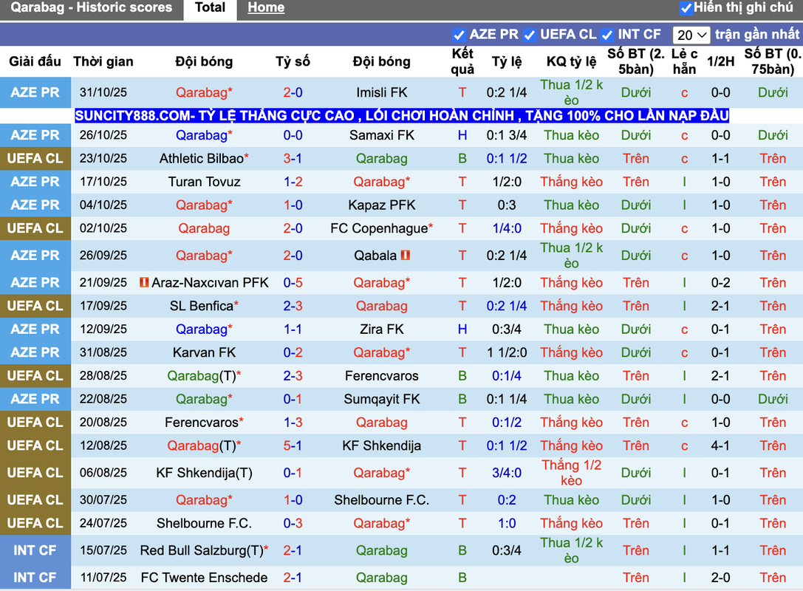Open Karvan FK team link

(205, 352)
